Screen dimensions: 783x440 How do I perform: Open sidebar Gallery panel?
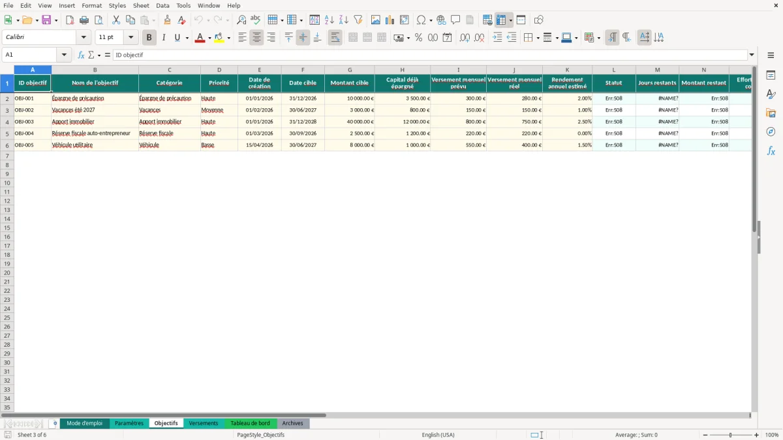[771, 113]
